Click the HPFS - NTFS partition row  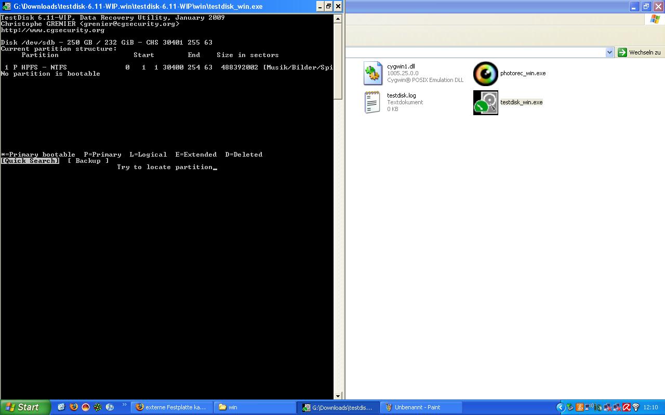167,67
